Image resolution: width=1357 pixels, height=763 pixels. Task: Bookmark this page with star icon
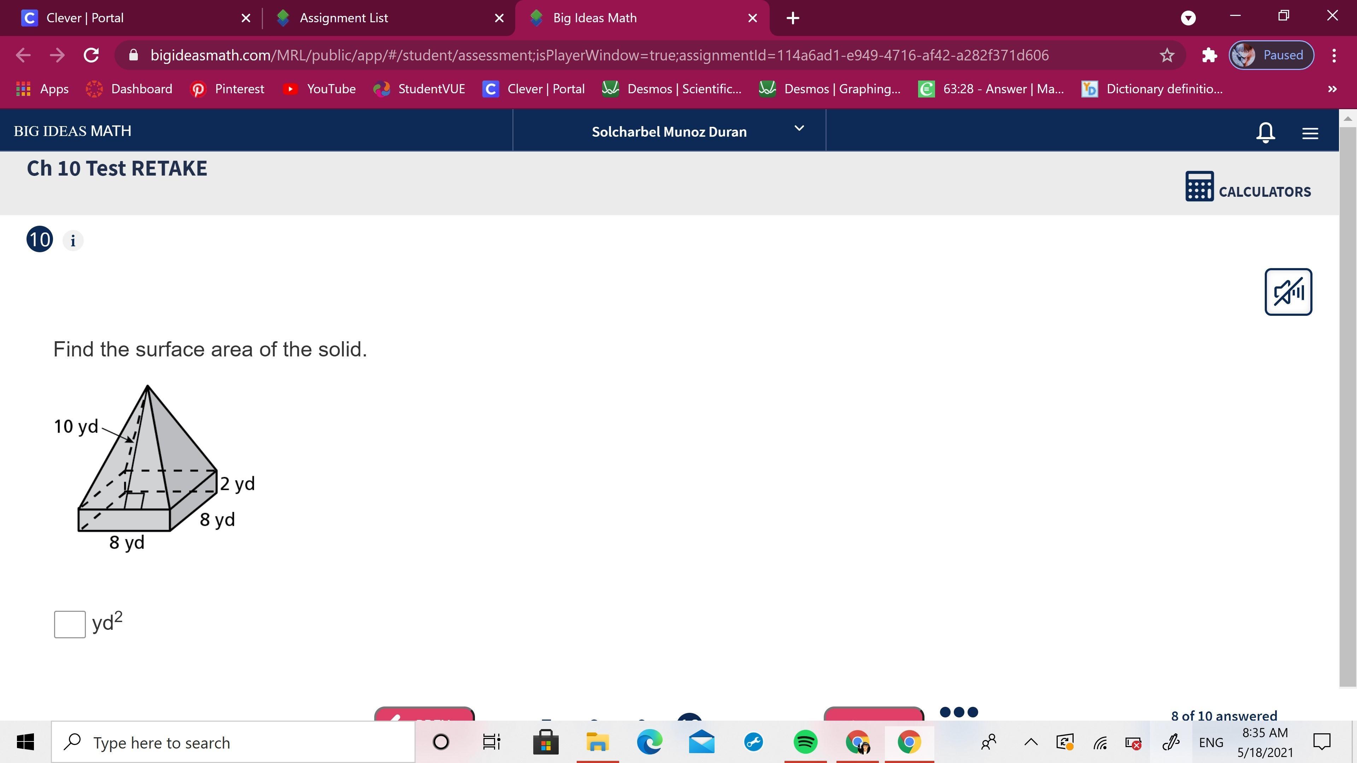click(1167, 55)
